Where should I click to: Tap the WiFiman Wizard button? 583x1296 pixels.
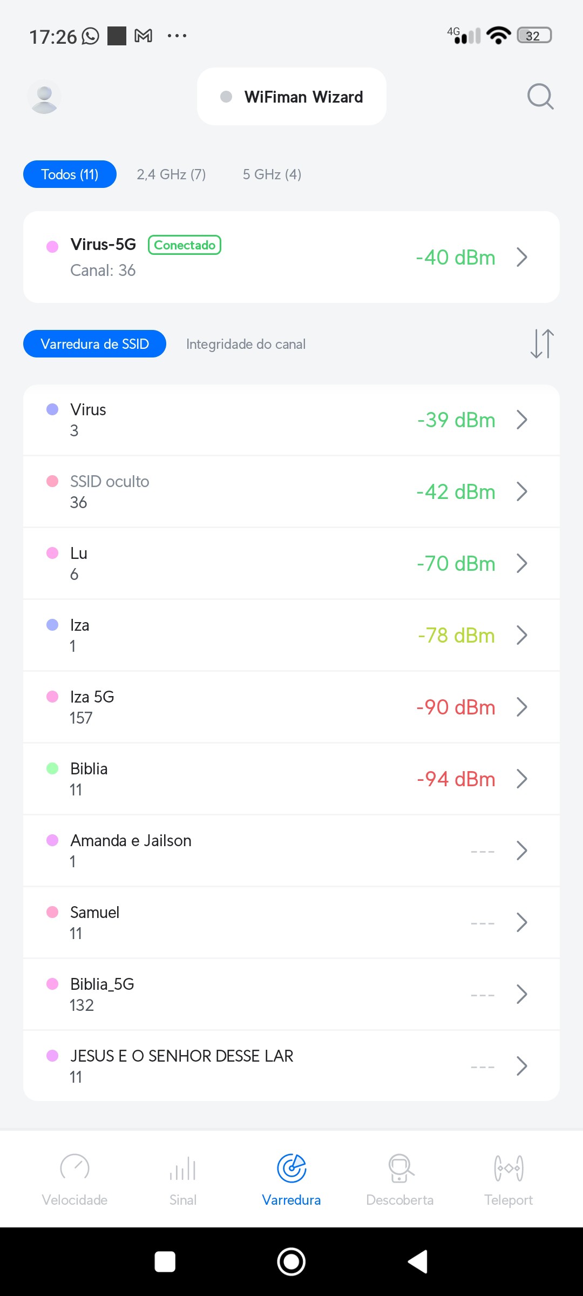click(291, 97)
